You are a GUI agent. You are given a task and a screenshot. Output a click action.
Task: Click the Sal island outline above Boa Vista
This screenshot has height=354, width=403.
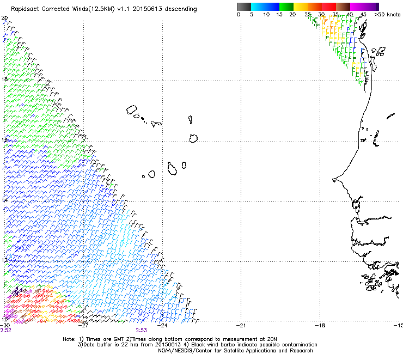pyautogui.click(x=191, y=120)
